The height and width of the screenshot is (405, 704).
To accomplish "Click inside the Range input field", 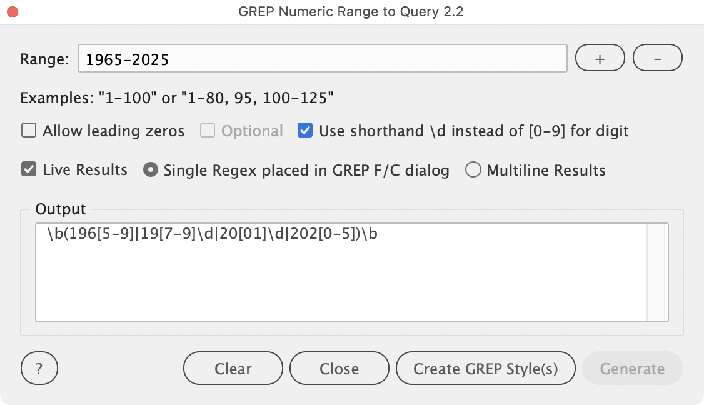I will [x=322, y=59].
